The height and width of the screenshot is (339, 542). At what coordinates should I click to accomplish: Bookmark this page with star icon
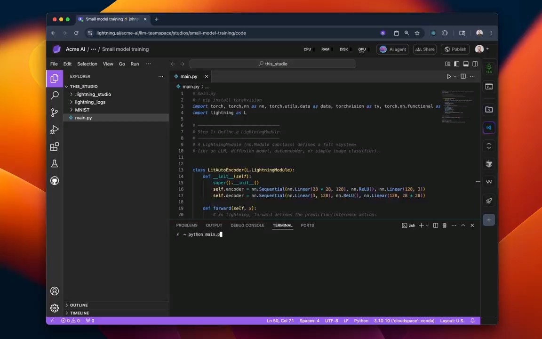tap(417, 33)
